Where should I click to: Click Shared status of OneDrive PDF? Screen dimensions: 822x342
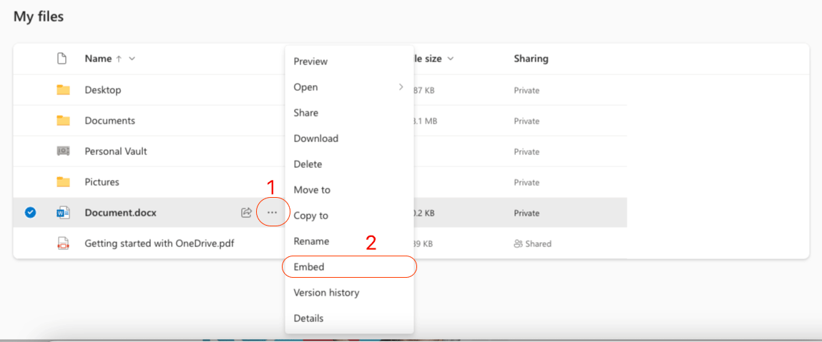(x=533, y=243)
